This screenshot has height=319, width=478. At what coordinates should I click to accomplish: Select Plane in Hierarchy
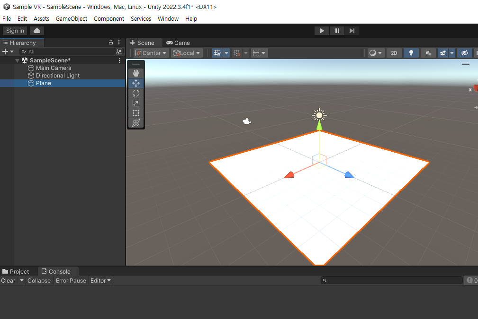pyautogui.click(x=63, y=83)
